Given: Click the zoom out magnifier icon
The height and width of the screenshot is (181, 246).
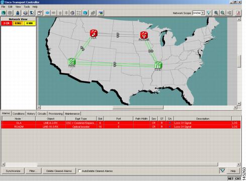Looking at the screenshot, I should pyautogui.click(x=223, y=13).
